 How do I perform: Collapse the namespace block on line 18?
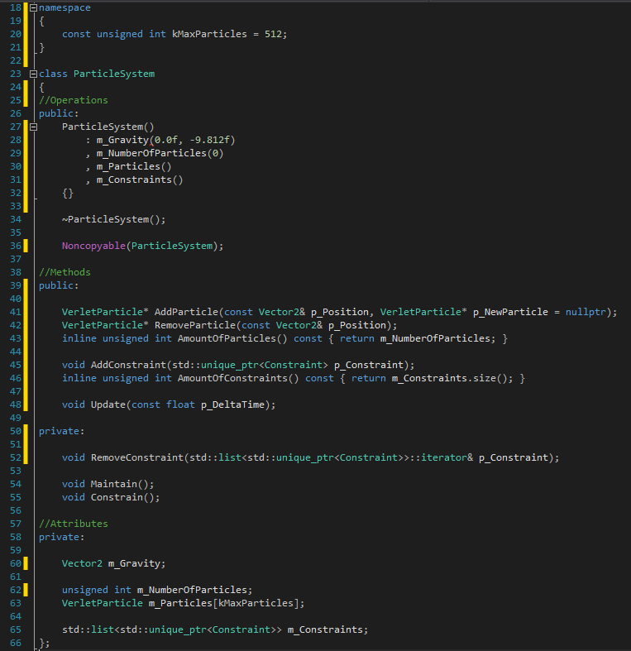33,7
